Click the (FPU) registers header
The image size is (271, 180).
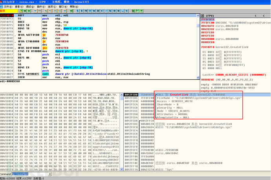tap(210, 16)
